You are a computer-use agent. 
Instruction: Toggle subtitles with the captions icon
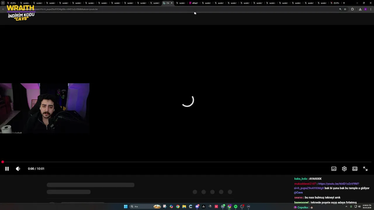334,169
